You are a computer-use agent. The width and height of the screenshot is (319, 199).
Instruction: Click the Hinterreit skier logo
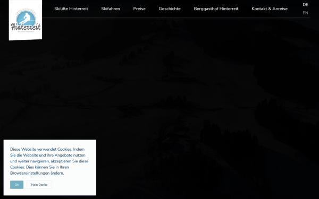click(x=26, y=20)
